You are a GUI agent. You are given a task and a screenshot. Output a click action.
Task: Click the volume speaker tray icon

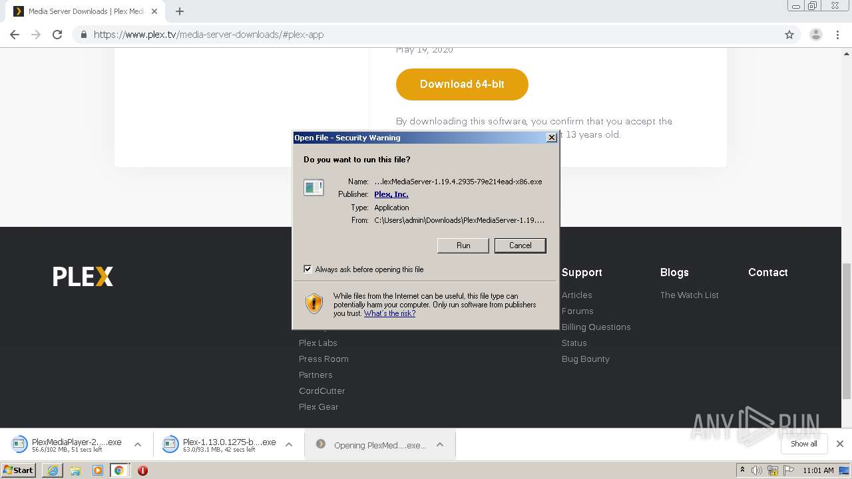pyautogui.click(x=757, y=470)
